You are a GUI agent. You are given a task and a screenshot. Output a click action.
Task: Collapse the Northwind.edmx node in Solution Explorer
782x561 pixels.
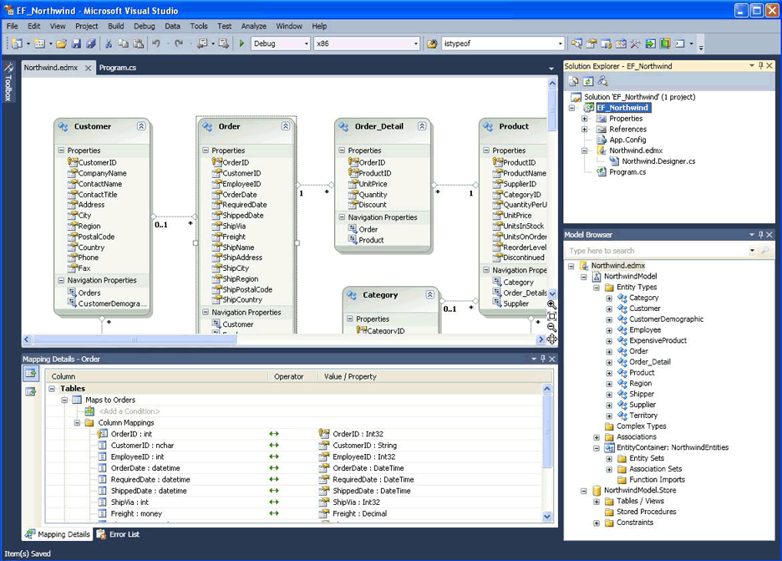coord(585,150)
